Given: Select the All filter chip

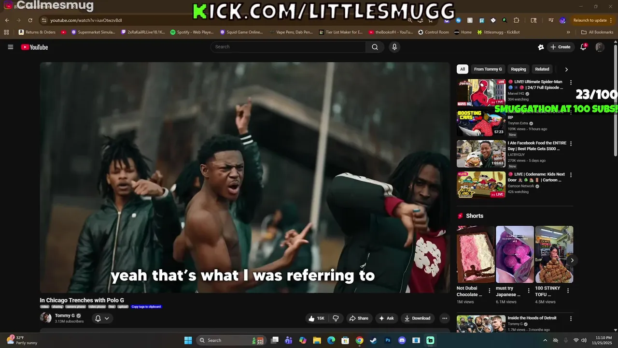Looking at the screenshot, I should click(x=462, y=69).
